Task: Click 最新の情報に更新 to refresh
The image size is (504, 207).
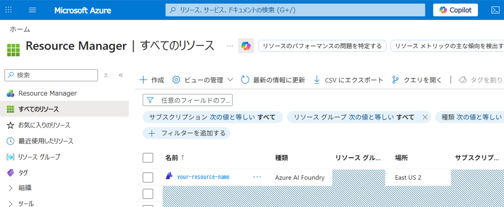Action: coord(273,80)
